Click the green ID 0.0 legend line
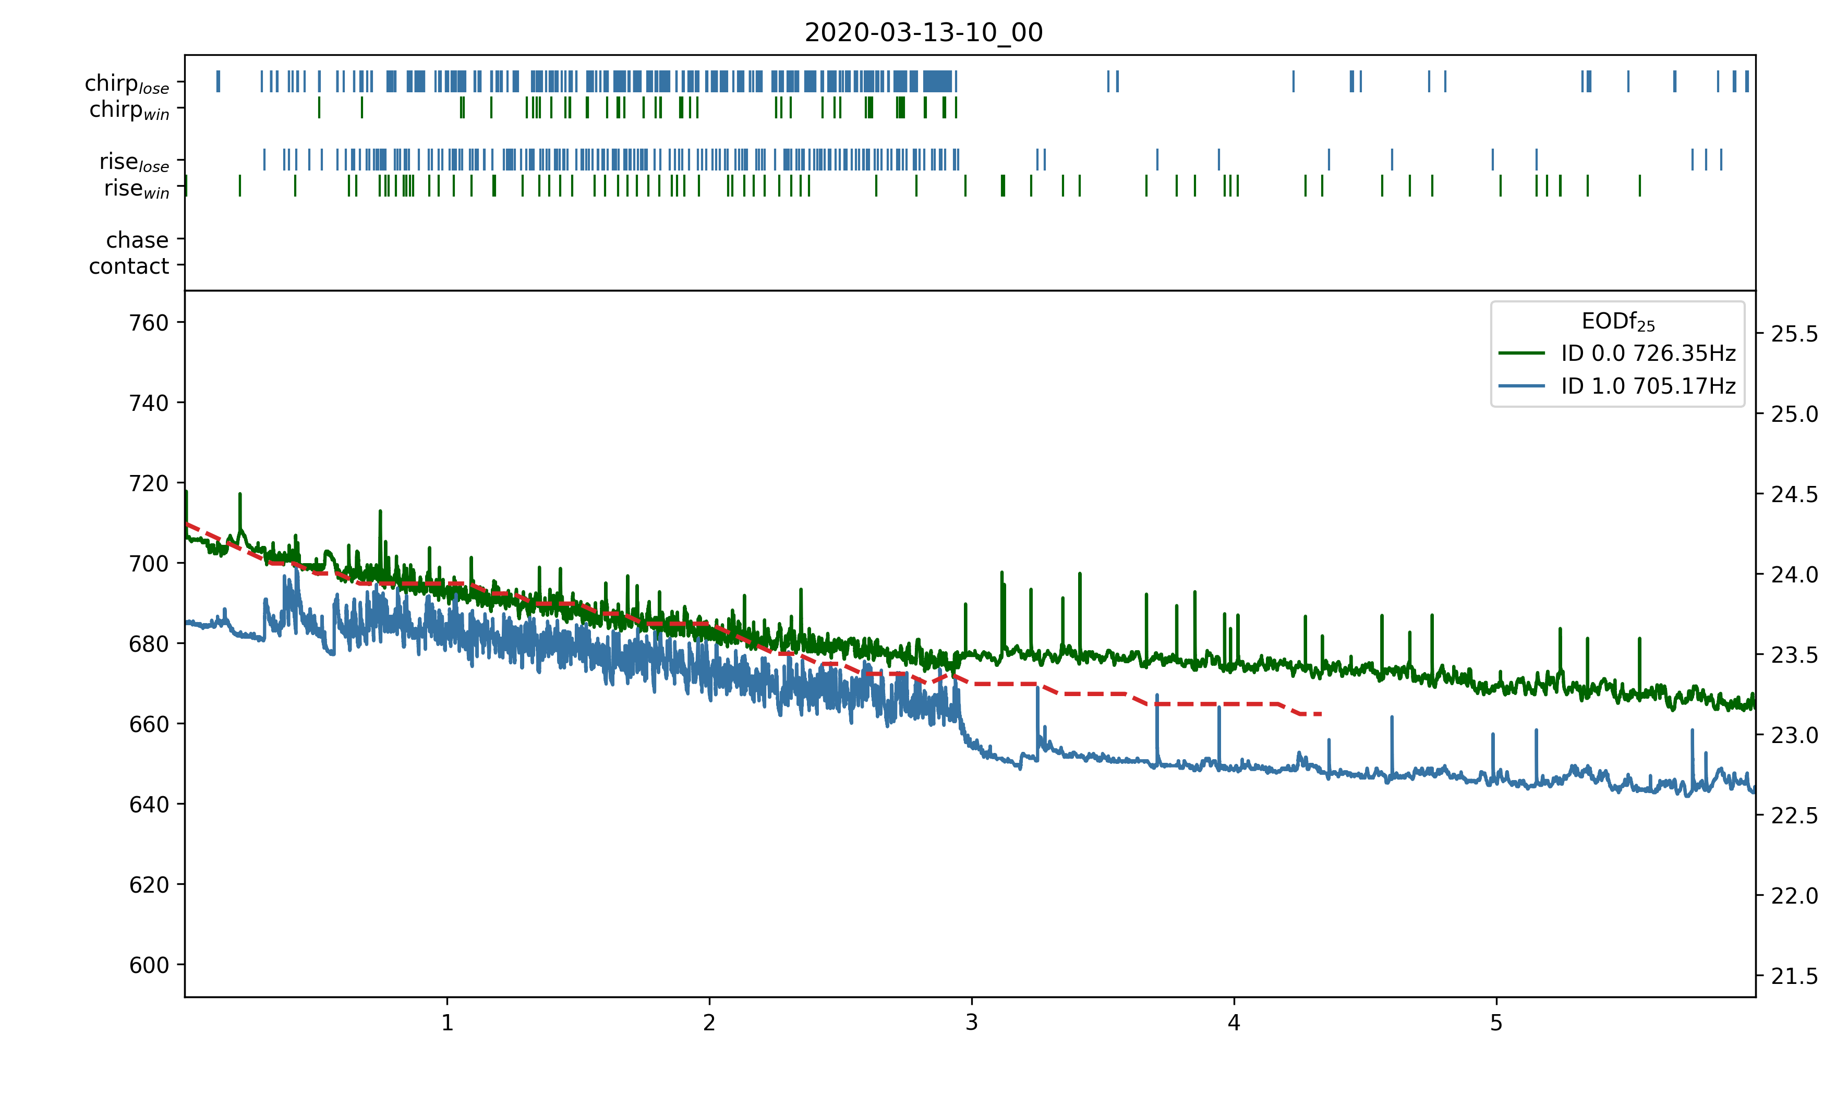The height and width of the screenshot is (1108, 1848). (1521, 352)
